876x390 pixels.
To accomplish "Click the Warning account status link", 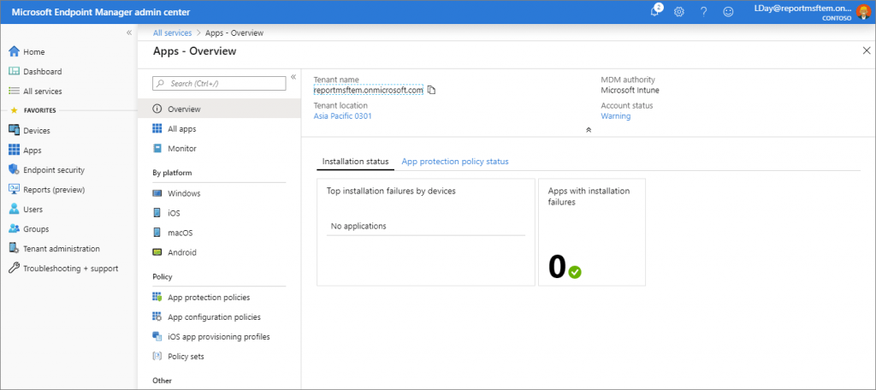I will point(616,116).
